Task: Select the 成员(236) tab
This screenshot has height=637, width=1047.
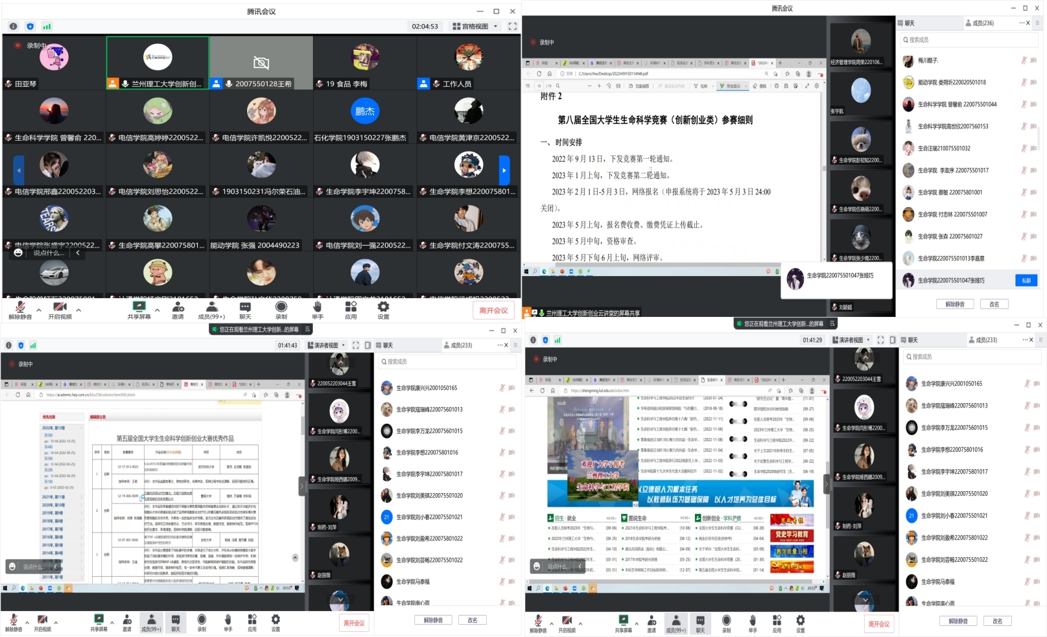Action: click(980, 23)
